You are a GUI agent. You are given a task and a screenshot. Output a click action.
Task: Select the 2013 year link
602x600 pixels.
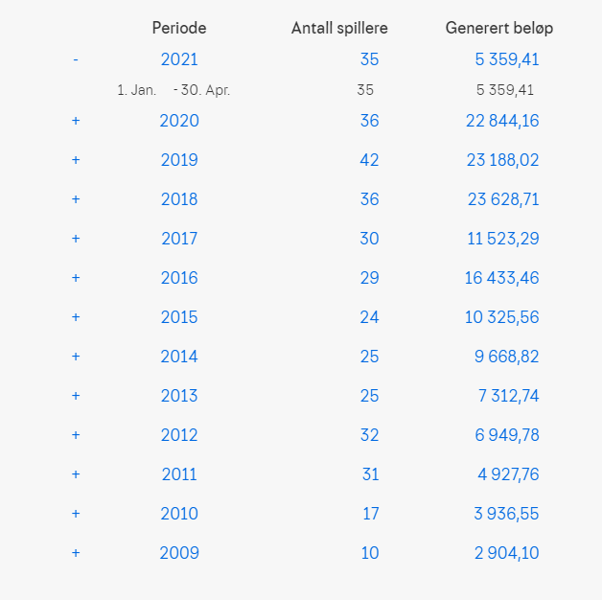click(x=179, y=396)
